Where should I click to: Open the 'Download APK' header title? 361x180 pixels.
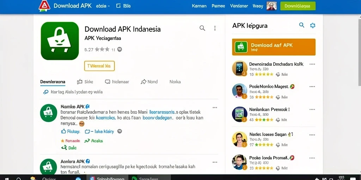point(73,6)
